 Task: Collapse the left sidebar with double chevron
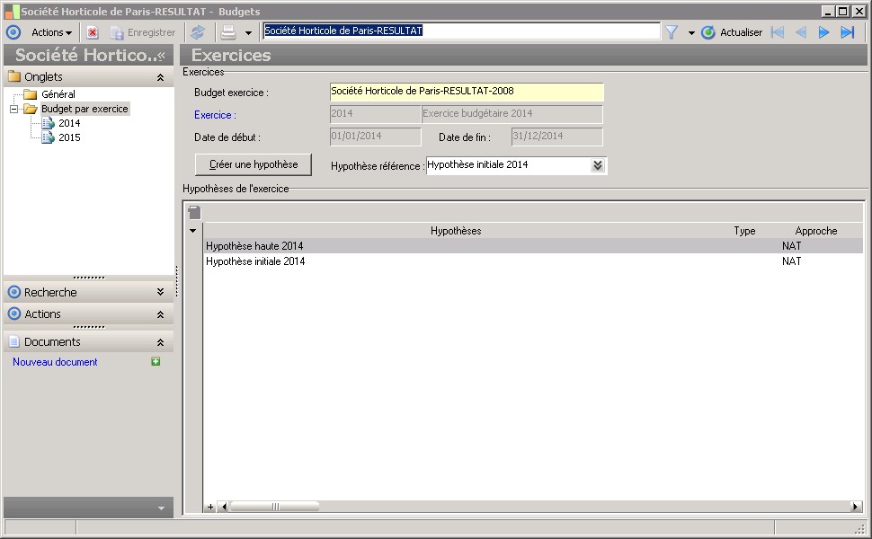click(x=161, y=56)
